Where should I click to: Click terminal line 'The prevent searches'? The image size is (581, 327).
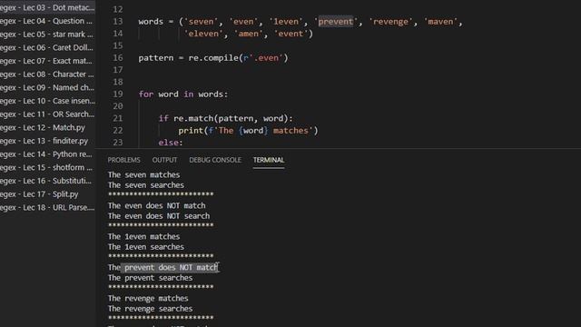click(150, 278)
